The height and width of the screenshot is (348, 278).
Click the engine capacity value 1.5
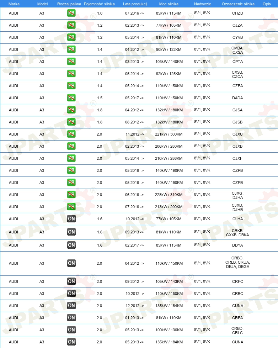[x=100, y=98]
